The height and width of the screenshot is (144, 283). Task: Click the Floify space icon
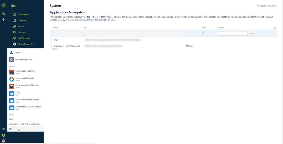(12, 94)
